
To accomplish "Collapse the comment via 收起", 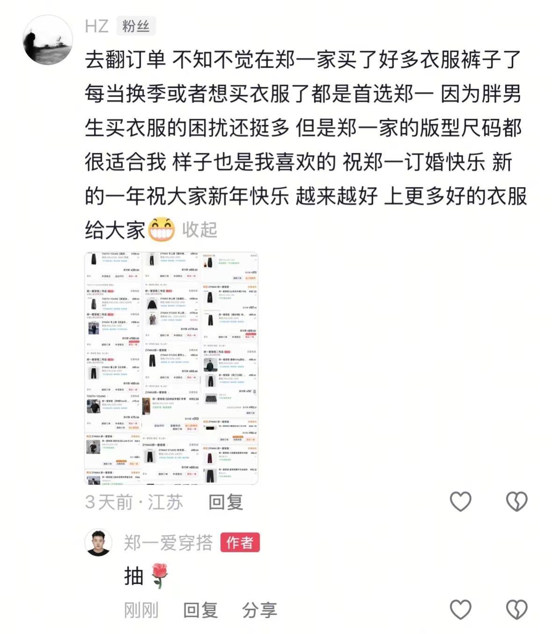I will 200,230.
